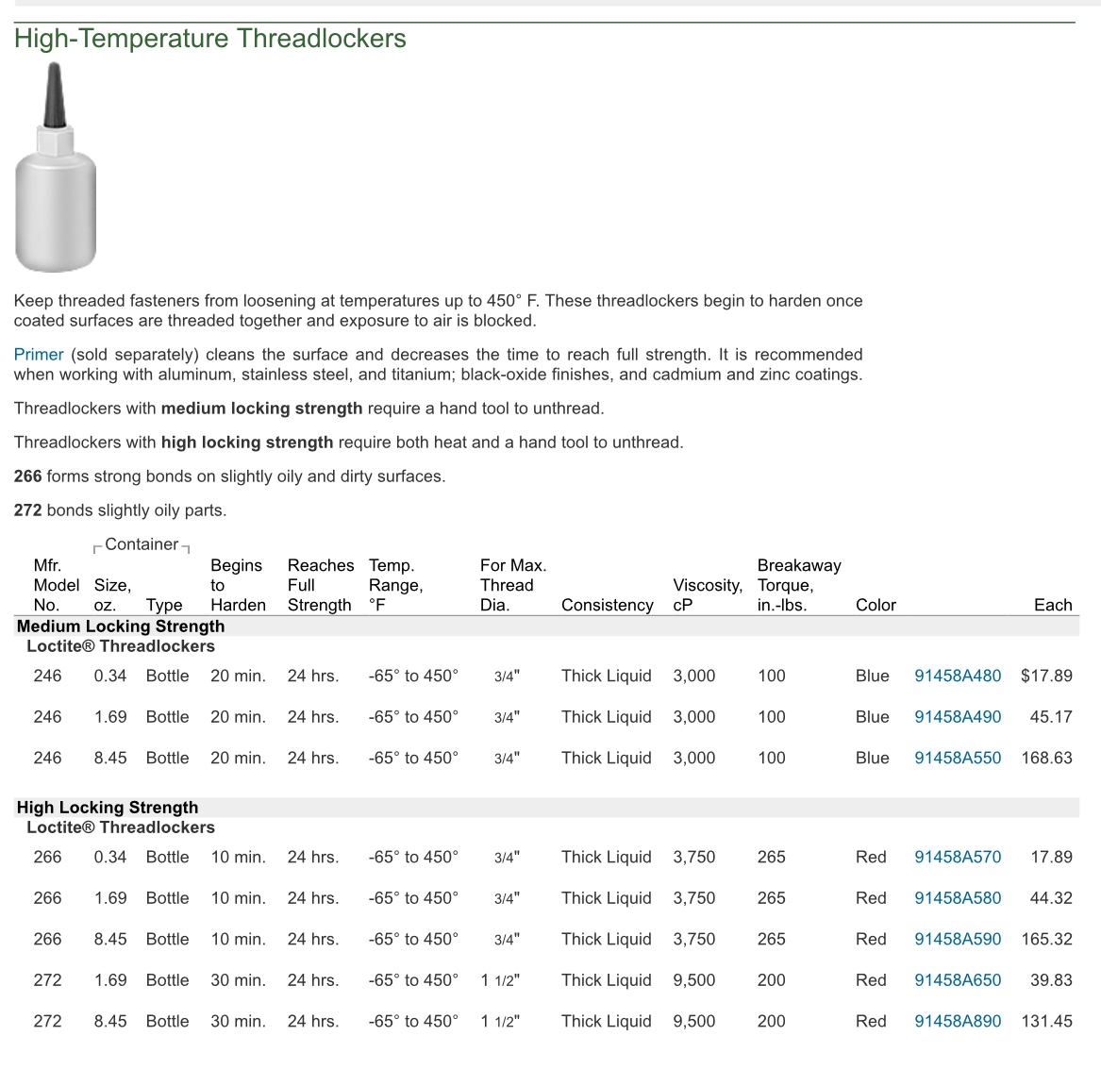Image resolution: width=1101 pixels, height=1069 pixels.
Task: Open part number 91458A580
Action: 957,897
